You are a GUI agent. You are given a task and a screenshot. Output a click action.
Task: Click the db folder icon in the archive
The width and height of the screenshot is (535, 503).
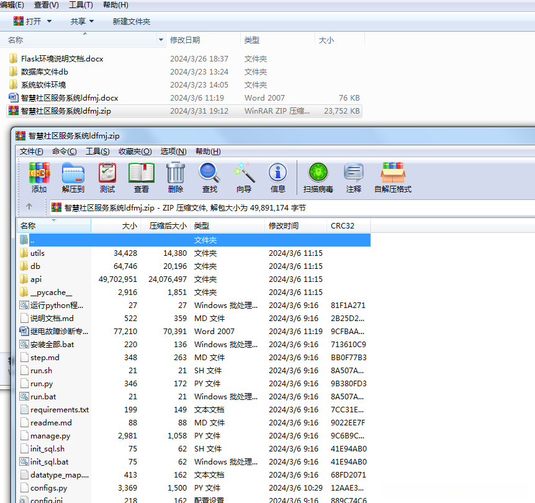pyautogui.click(x=24, y=266)
